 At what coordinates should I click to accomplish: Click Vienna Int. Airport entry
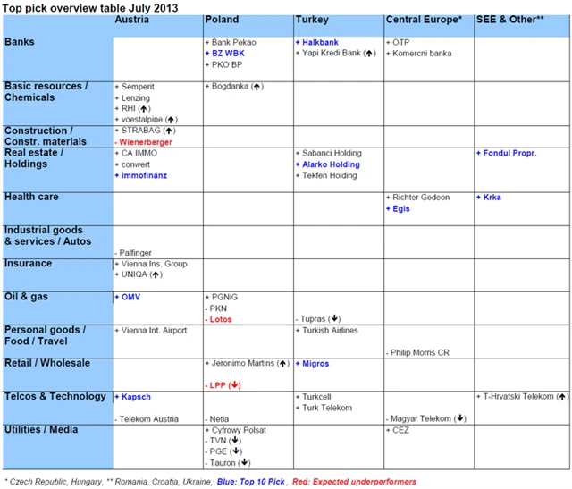[151, 330]
